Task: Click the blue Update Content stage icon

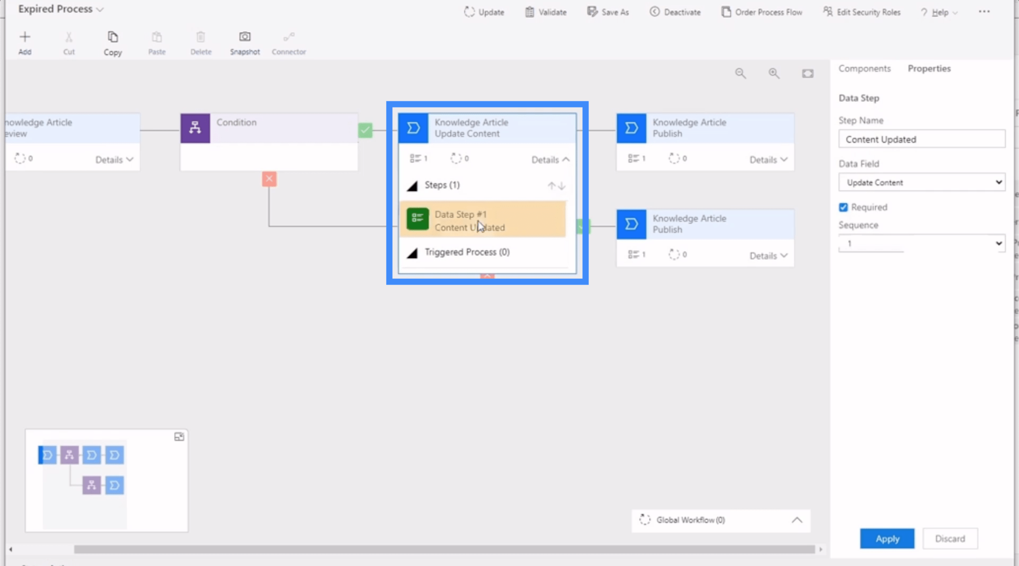Action: click(413, 128)
